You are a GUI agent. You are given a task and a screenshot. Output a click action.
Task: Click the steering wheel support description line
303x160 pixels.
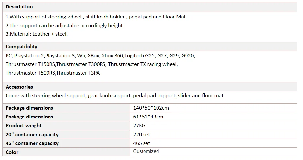96,17
